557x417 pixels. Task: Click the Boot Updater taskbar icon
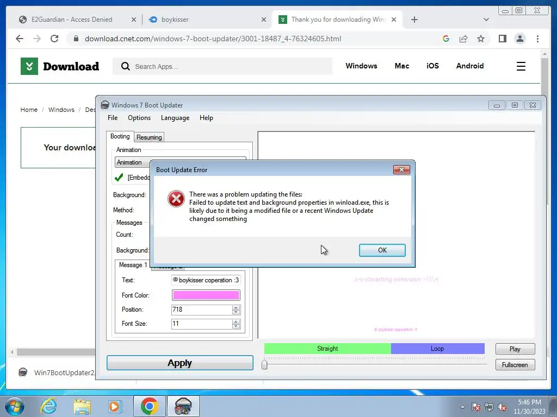click(183, 406)
